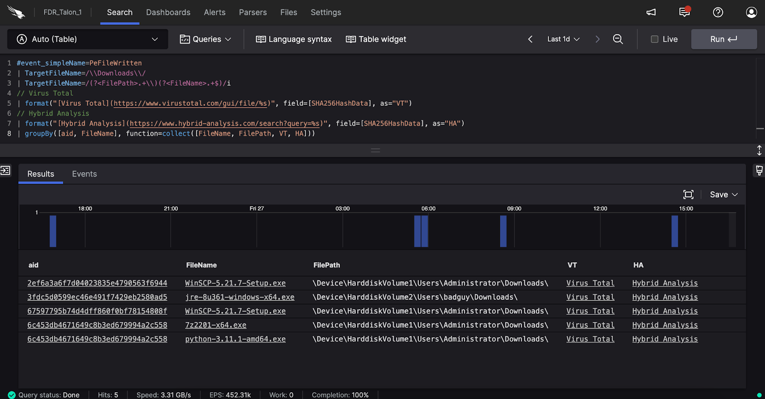
Task: Open the notifications message icon
Action: [x=685, y=12]
